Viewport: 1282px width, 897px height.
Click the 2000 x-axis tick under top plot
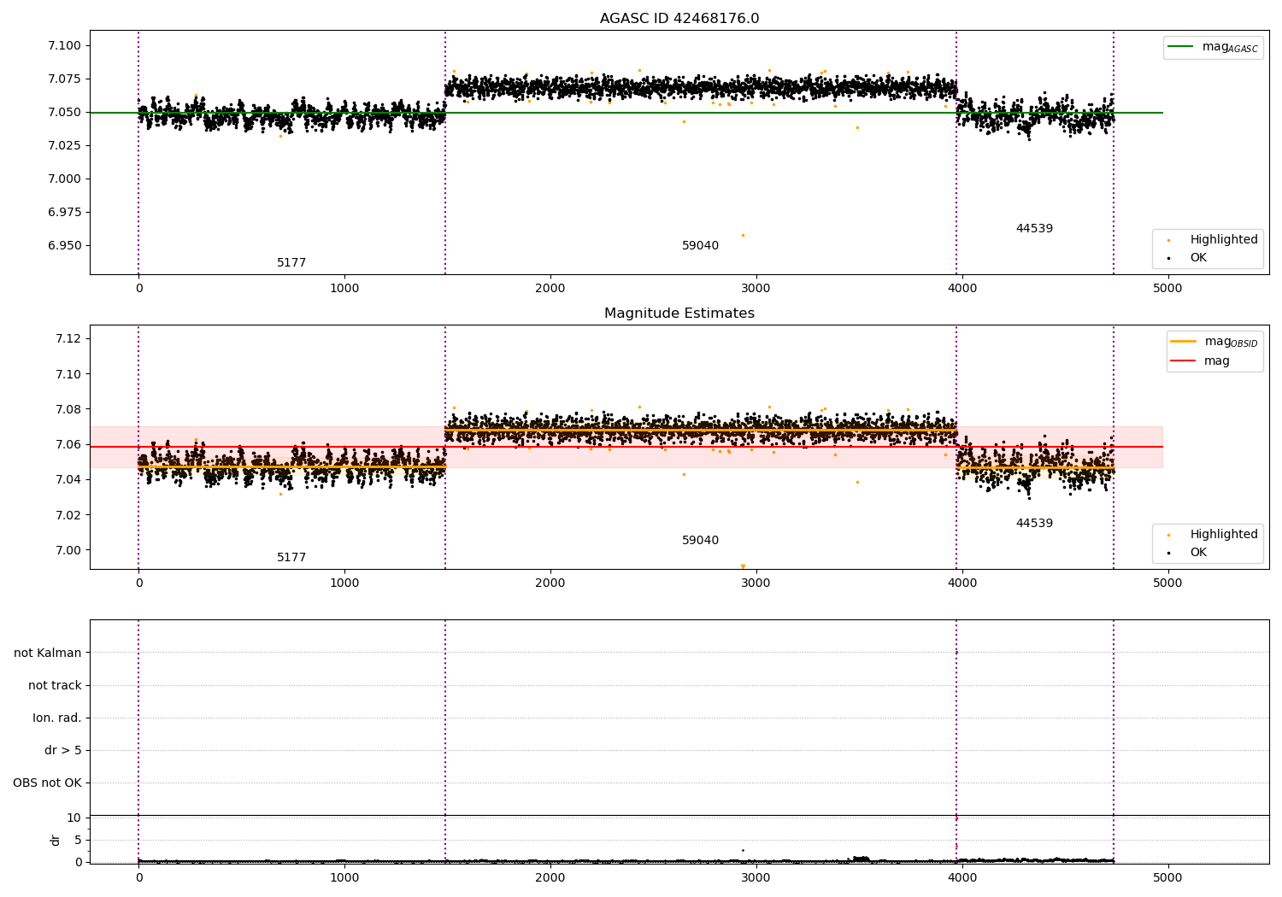[550, 289]
